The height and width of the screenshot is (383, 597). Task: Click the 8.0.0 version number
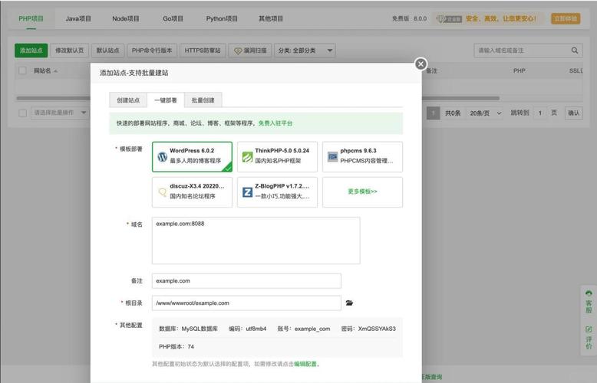421,18
